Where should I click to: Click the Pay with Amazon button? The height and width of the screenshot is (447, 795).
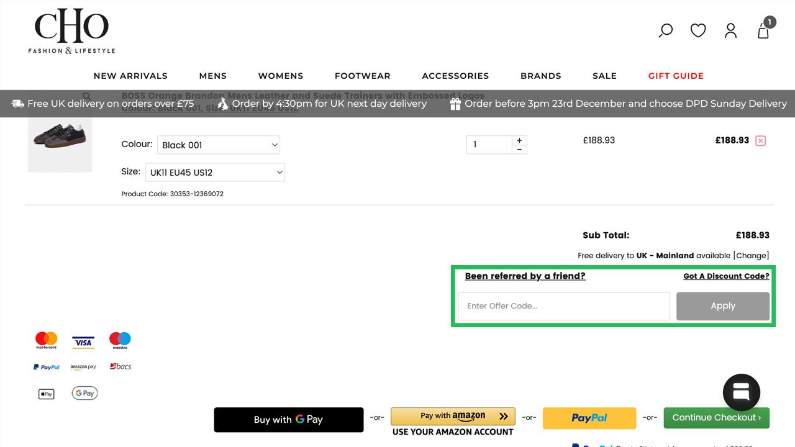(x=453, y=416)
